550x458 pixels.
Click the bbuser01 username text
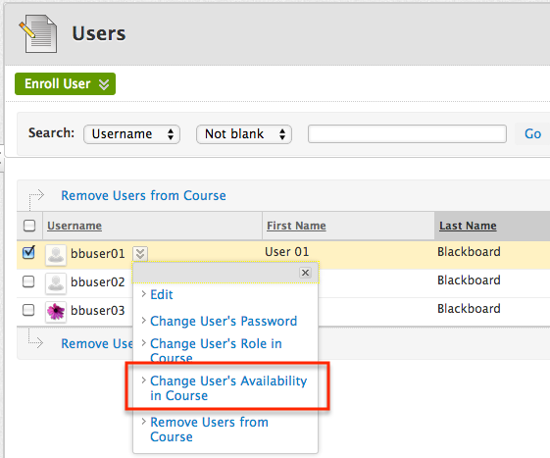[97, 253]
